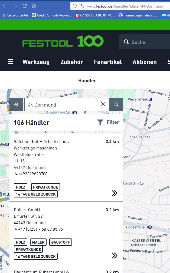Expand Rubart GmbH dealer details arrow
Screen dimensions: 170x273
tap(115, 255)
